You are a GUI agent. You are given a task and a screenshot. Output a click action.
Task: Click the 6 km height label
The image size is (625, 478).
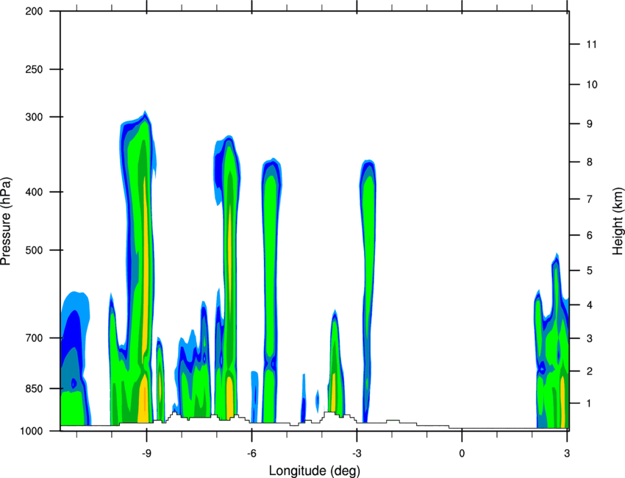click(x=589, y=235)
